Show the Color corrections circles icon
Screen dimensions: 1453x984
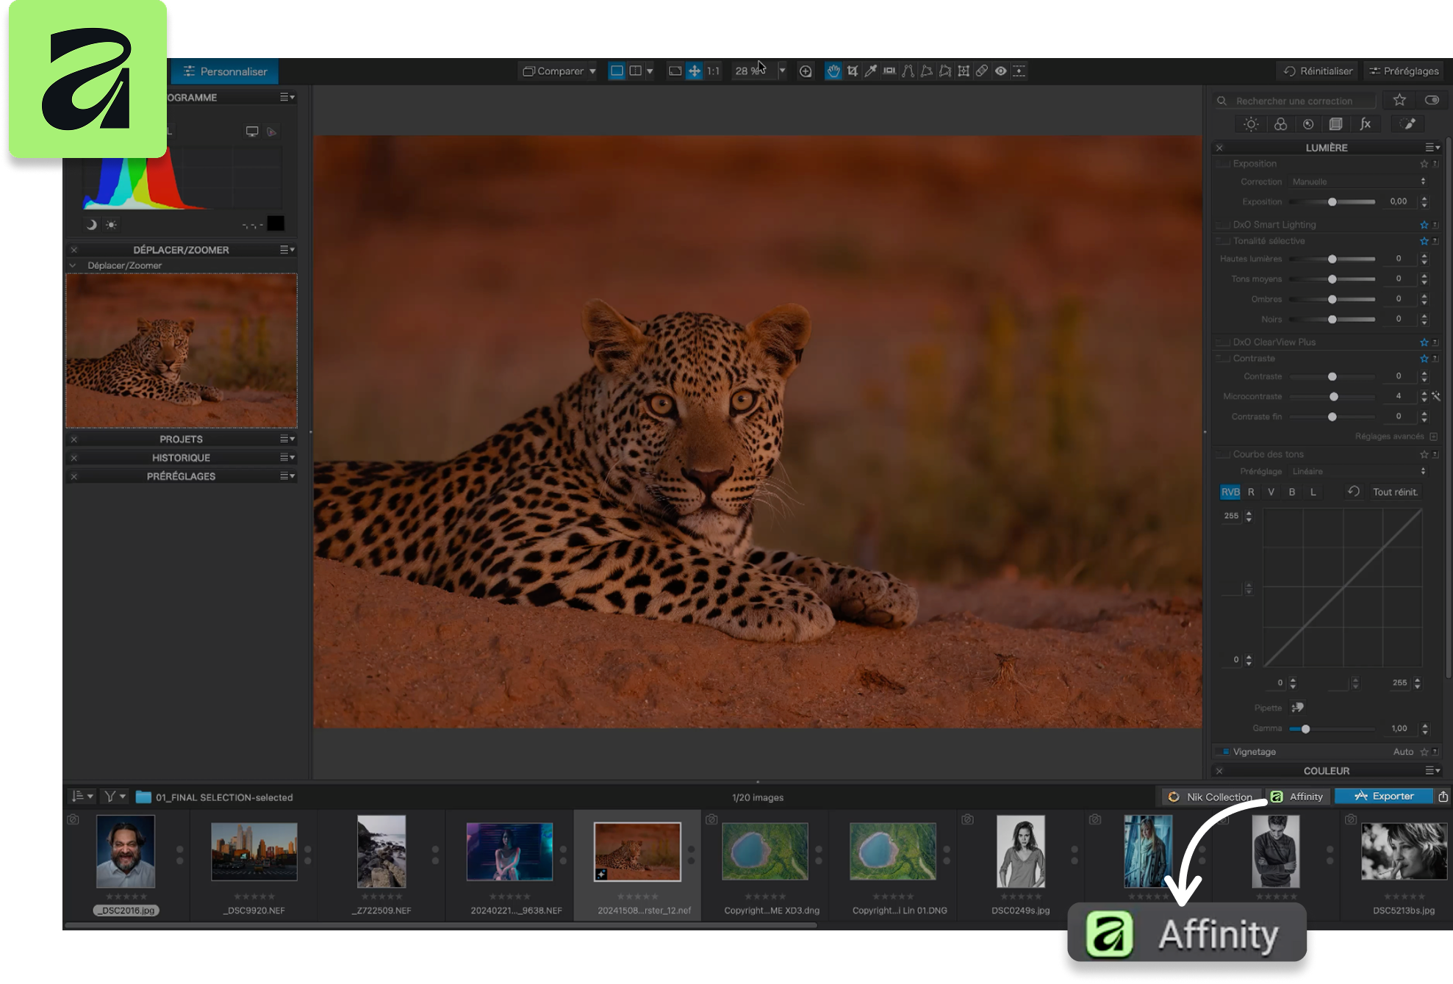(x=1280, y=124)
